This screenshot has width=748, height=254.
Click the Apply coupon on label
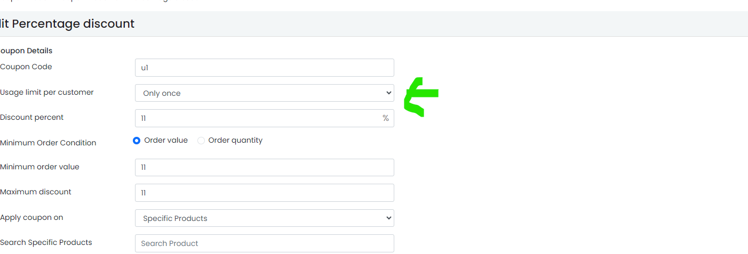31,217
